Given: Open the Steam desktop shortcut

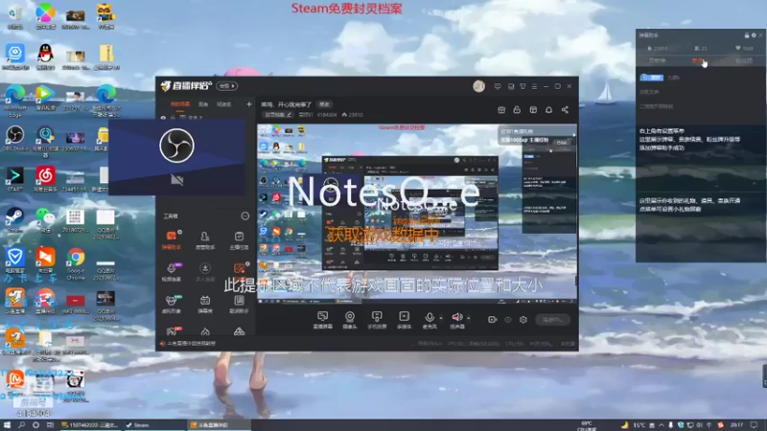Looking at the screenshot, I should (14, 220).
